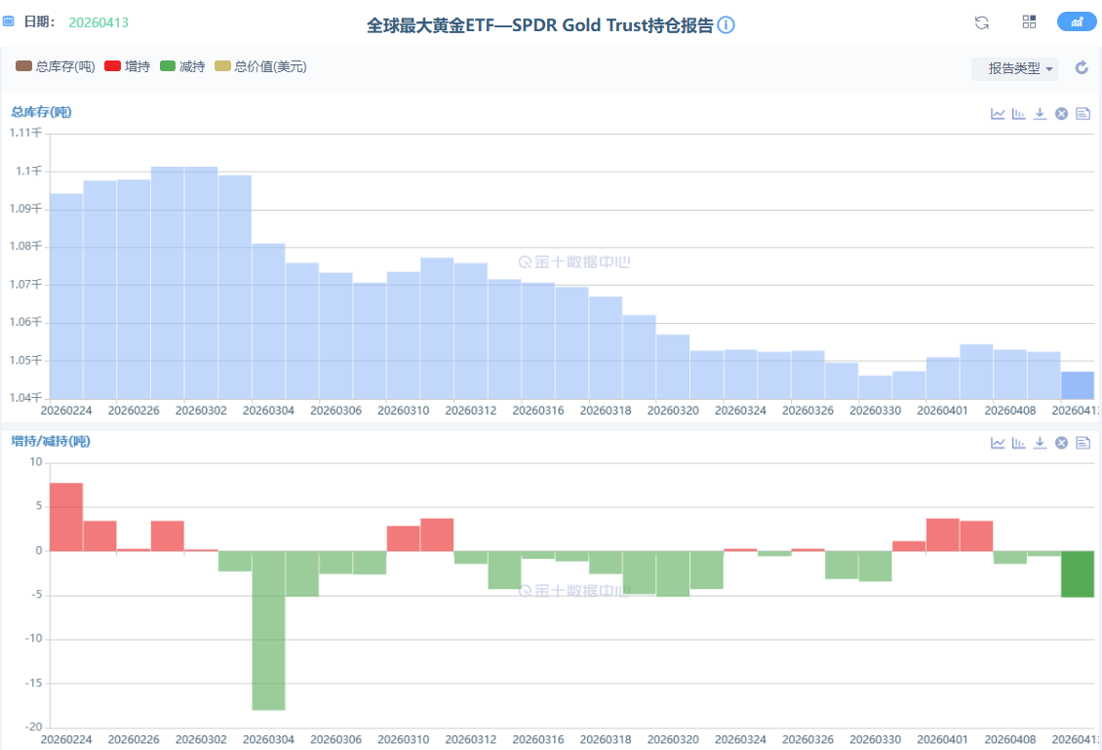This screenshot has width=1102, height=750.
Task: Click the reset arrow beside 报告类型
Action: [x=1082, y=68]
